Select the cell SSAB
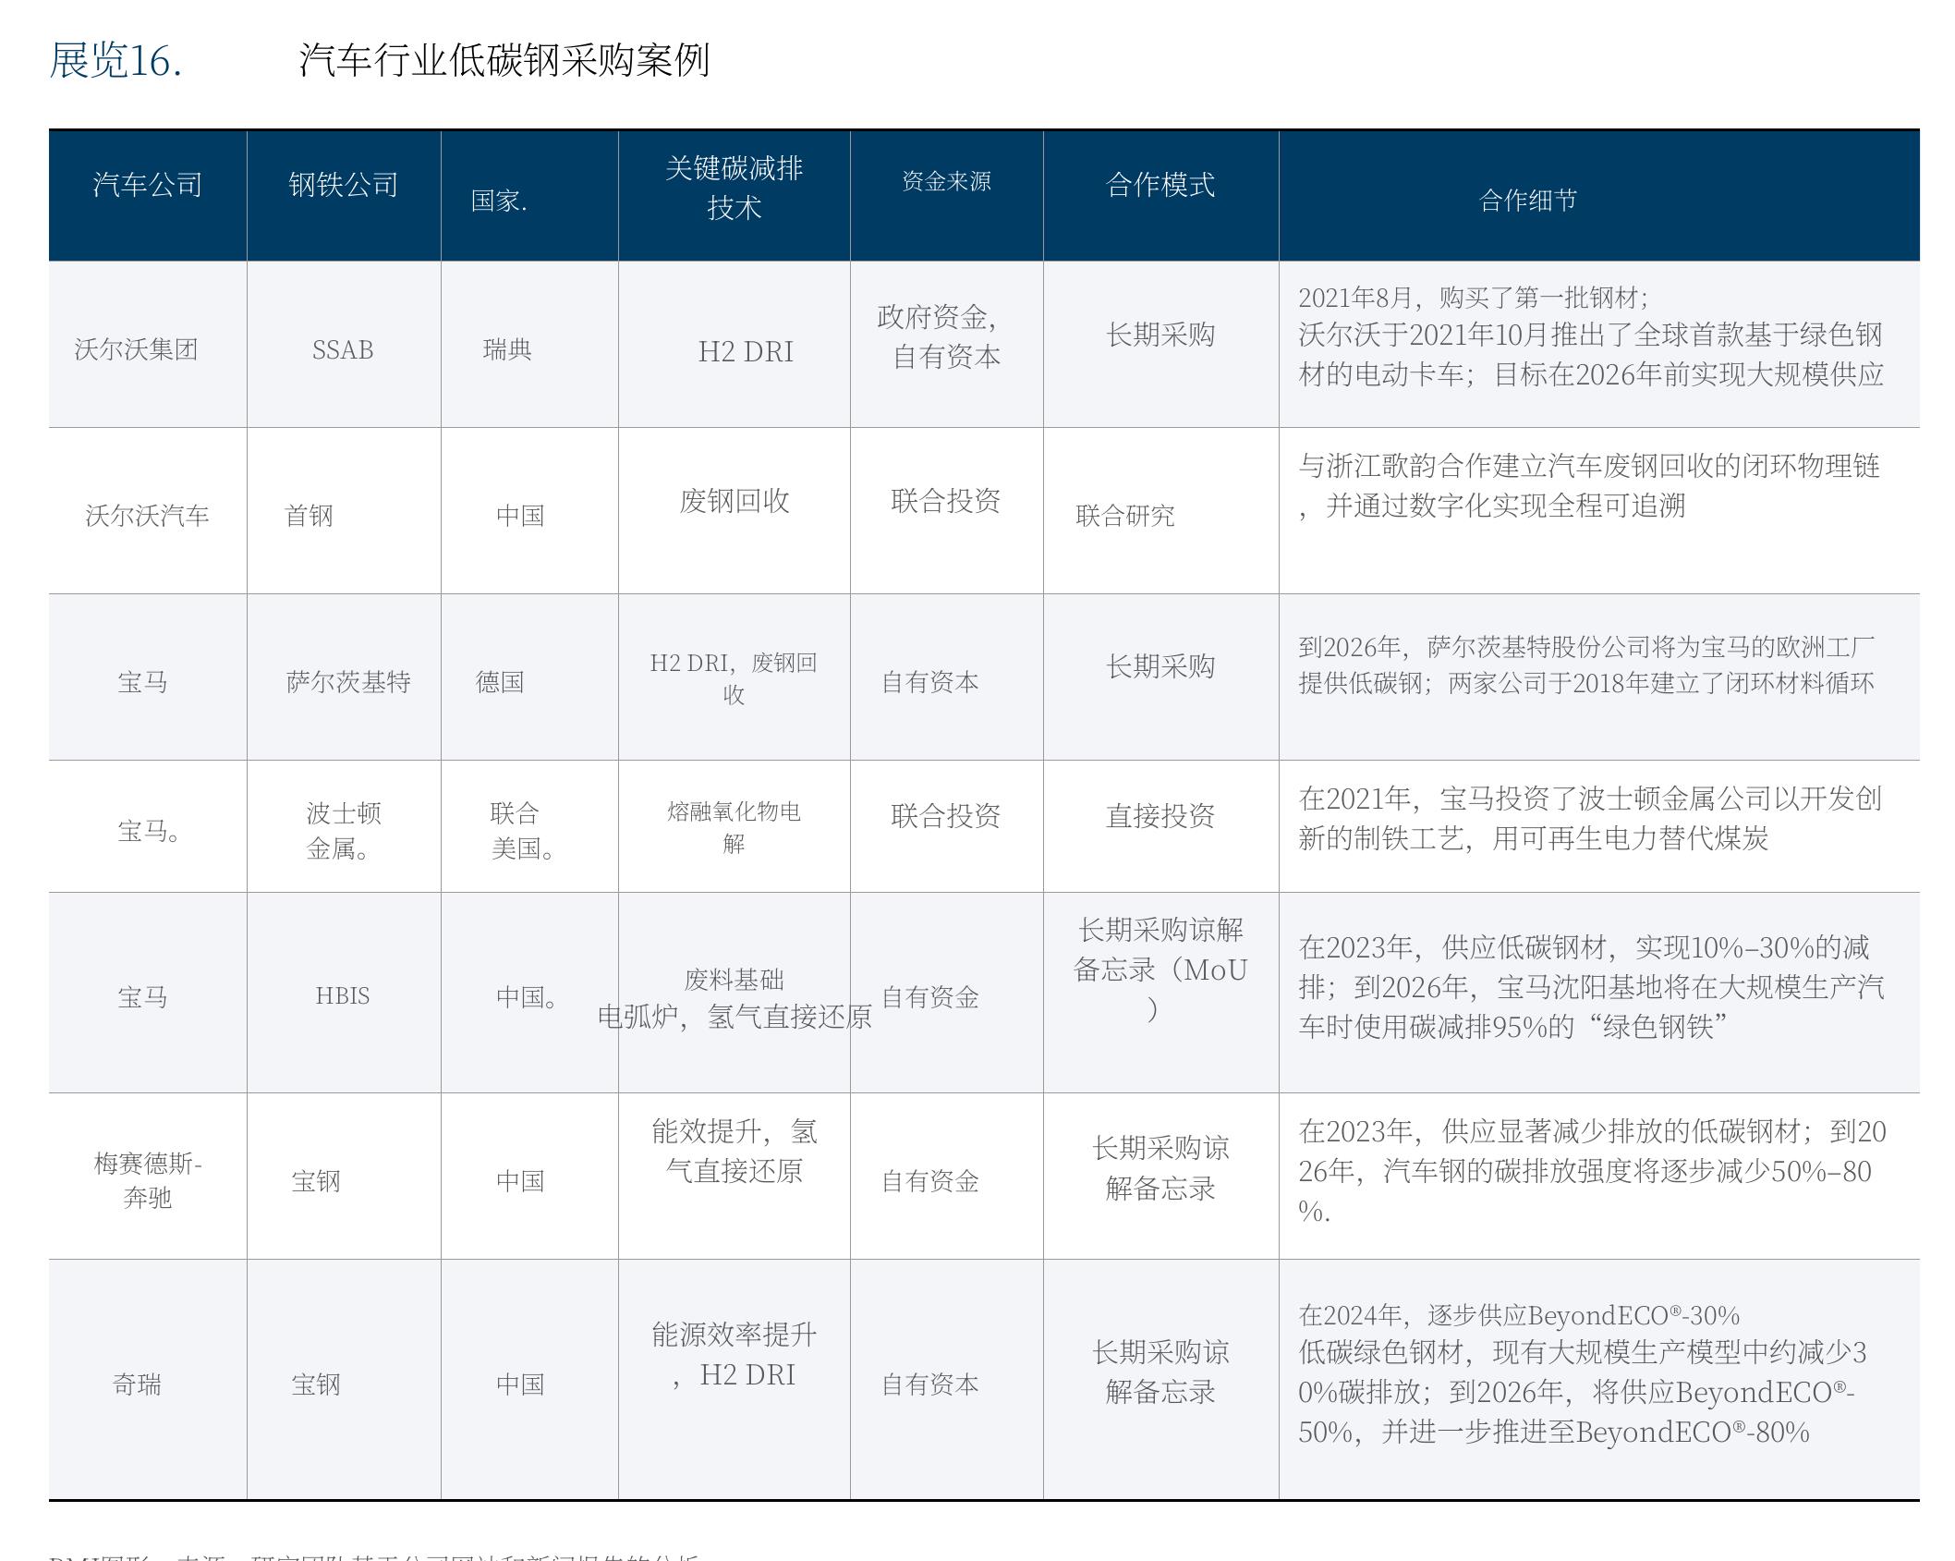 point(343,350)
